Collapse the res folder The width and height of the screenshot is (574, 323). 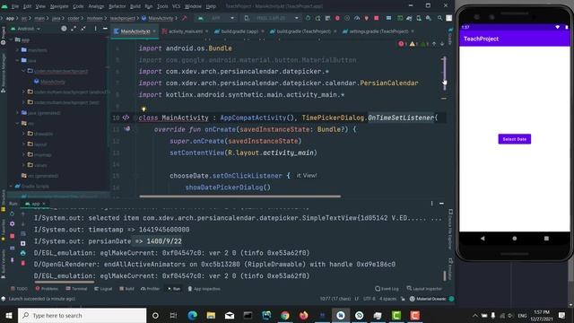(17, 124)
